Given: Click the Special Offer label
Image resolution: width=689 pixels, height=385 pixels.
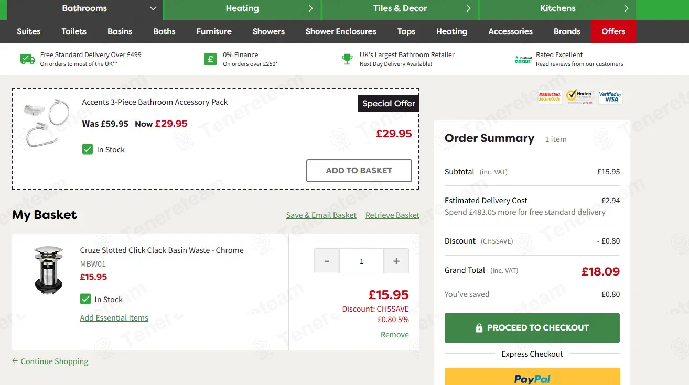Looking at the screenshot, I should point(389,104).
